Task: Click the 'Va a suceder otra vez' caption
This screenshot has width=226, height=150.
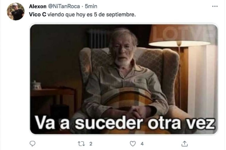Action: (x=125, y=124)
